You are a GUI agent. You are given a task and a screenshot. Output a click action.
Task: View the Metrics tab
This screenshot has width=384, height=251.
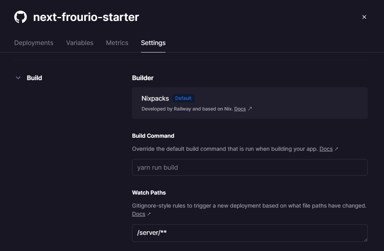click(117, 43)
